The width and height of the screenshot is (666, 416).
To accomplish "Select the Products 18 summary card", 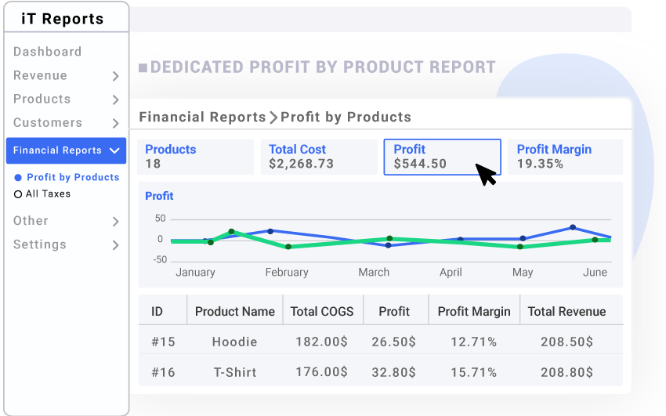I will 195,157.
